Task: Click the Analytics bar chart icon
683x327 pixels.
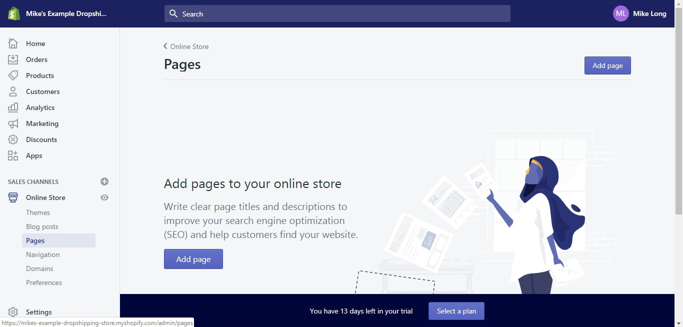Action: coord(13,107)
